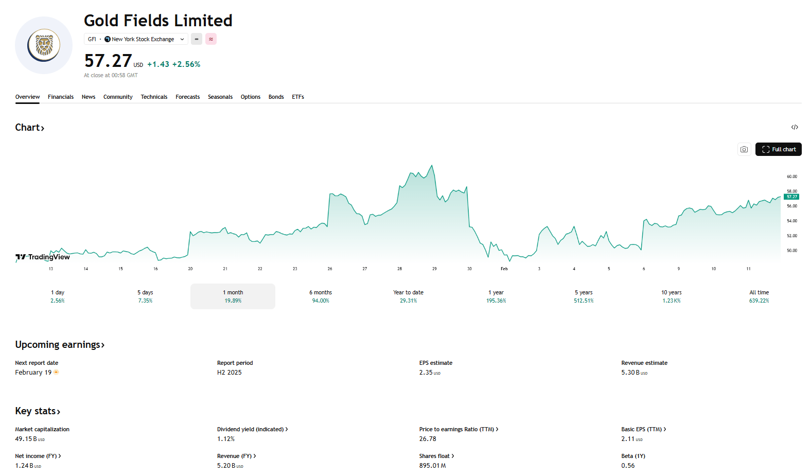The image size is (810, 476).
Task: Expand the Key stats section heading
Action: point(38,411)
